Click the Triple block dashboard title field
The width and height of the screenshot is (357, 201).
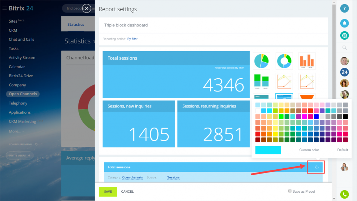213,25
